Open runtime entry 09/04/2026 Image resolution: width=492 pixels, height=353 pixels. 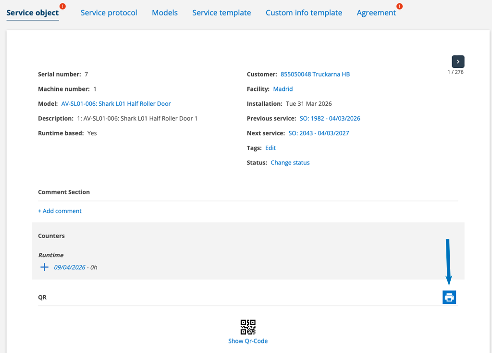tap(69, 267)
